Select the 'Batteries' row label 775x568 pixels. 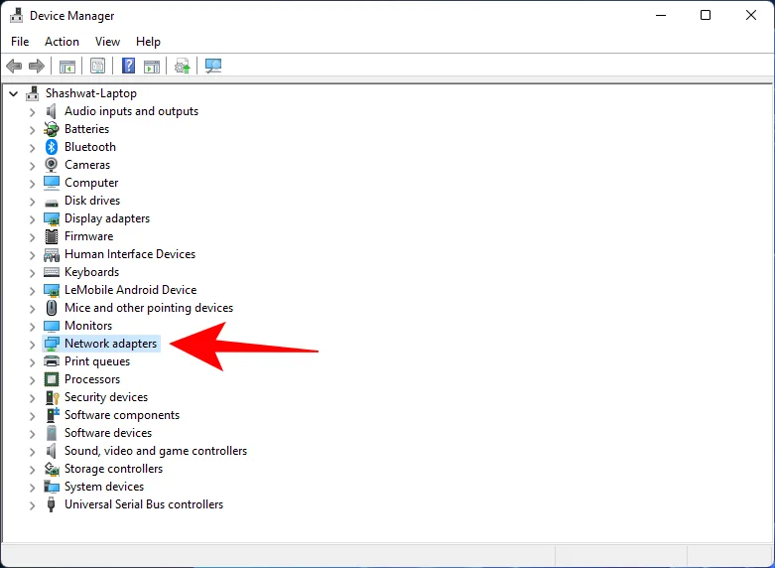(87, 129)
